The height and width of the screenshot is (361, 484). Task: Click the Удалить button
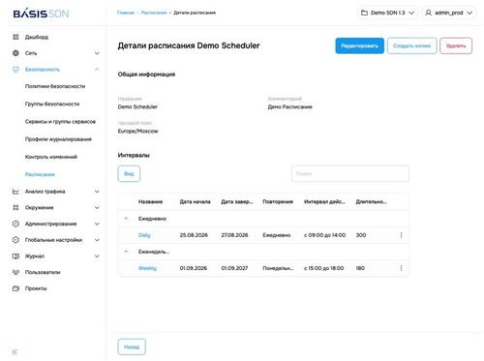(456, 45)
